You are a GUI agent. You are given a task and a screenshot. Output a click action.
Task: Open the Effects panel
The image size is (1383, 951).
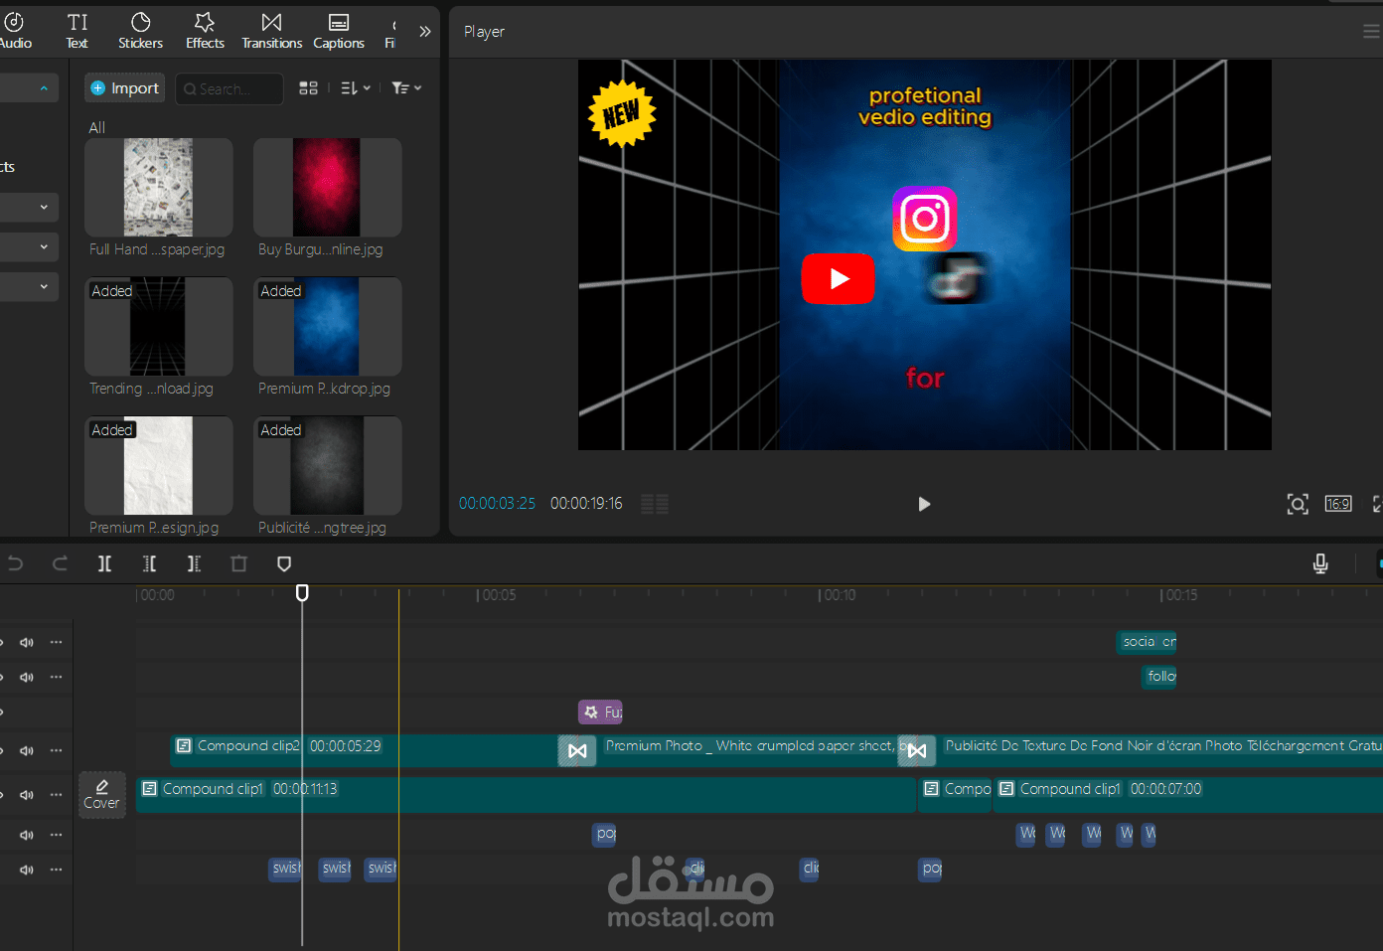[x=205, y=31]
